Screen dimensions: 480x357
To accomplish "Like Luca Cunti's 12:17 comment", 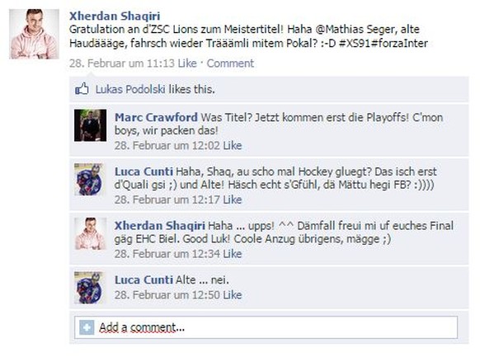I will [233, 200].
